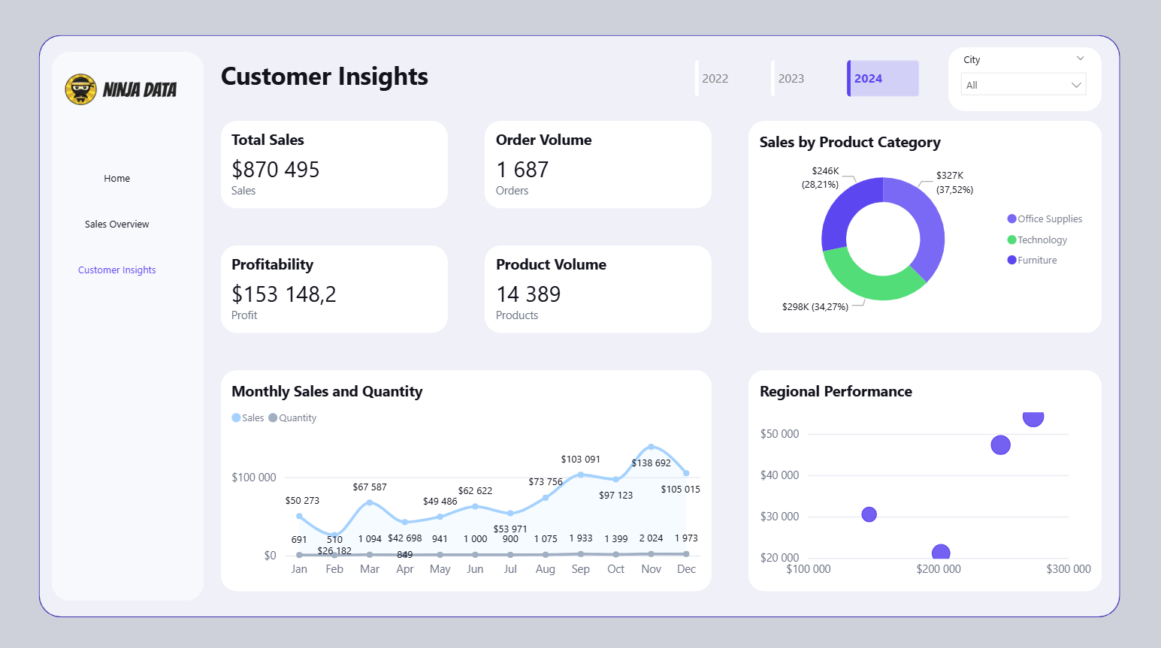Click the Order Volume card
Image resolution: width=1161 pixels, height=648 pixels.
[598, 164]
